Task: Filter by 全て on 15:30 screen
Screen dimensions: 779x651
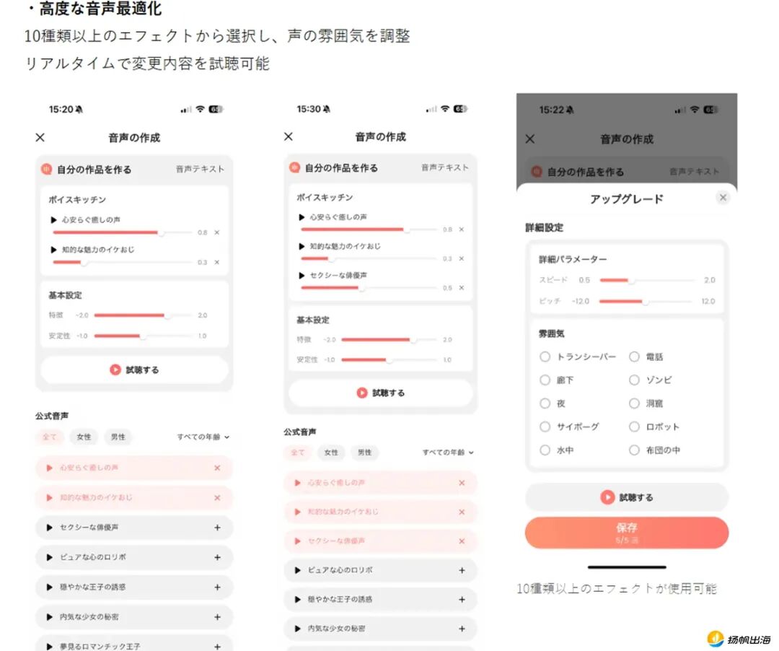Action: (298, 453)
